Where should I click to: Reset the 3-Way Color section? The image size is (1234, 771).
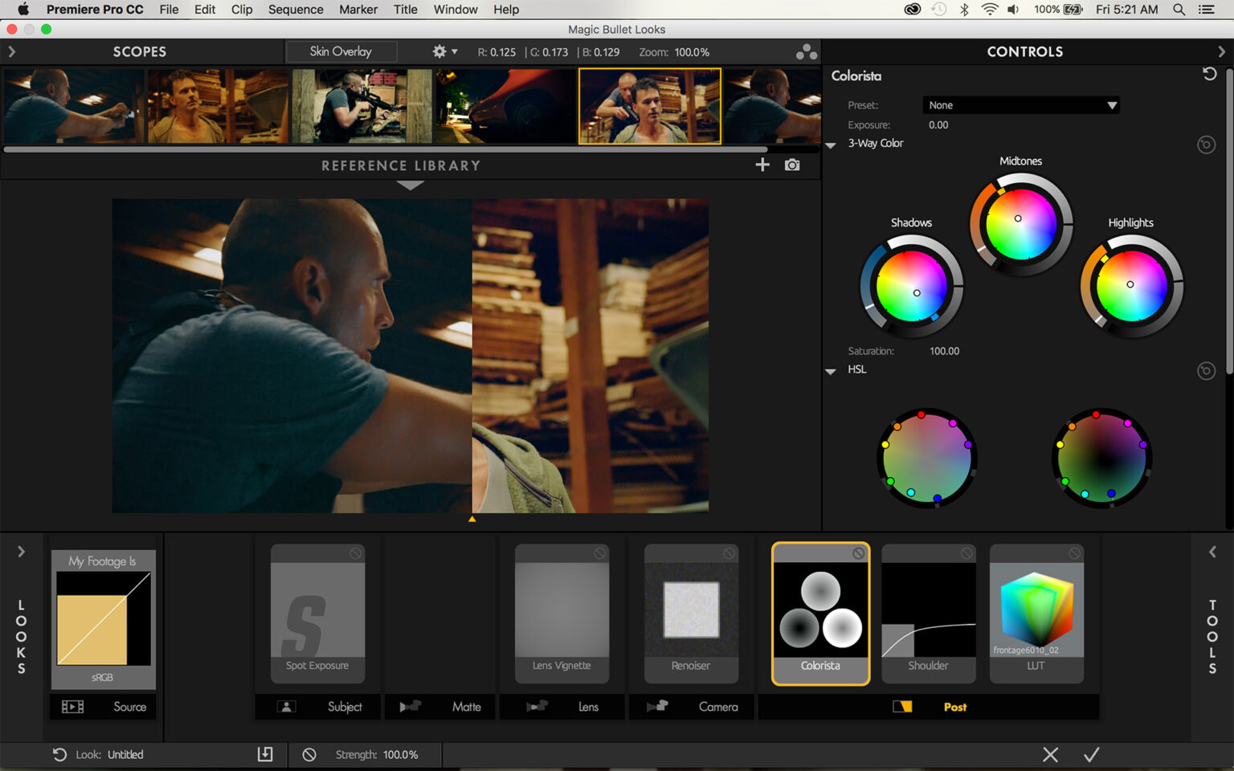[x=1206, y=145]
